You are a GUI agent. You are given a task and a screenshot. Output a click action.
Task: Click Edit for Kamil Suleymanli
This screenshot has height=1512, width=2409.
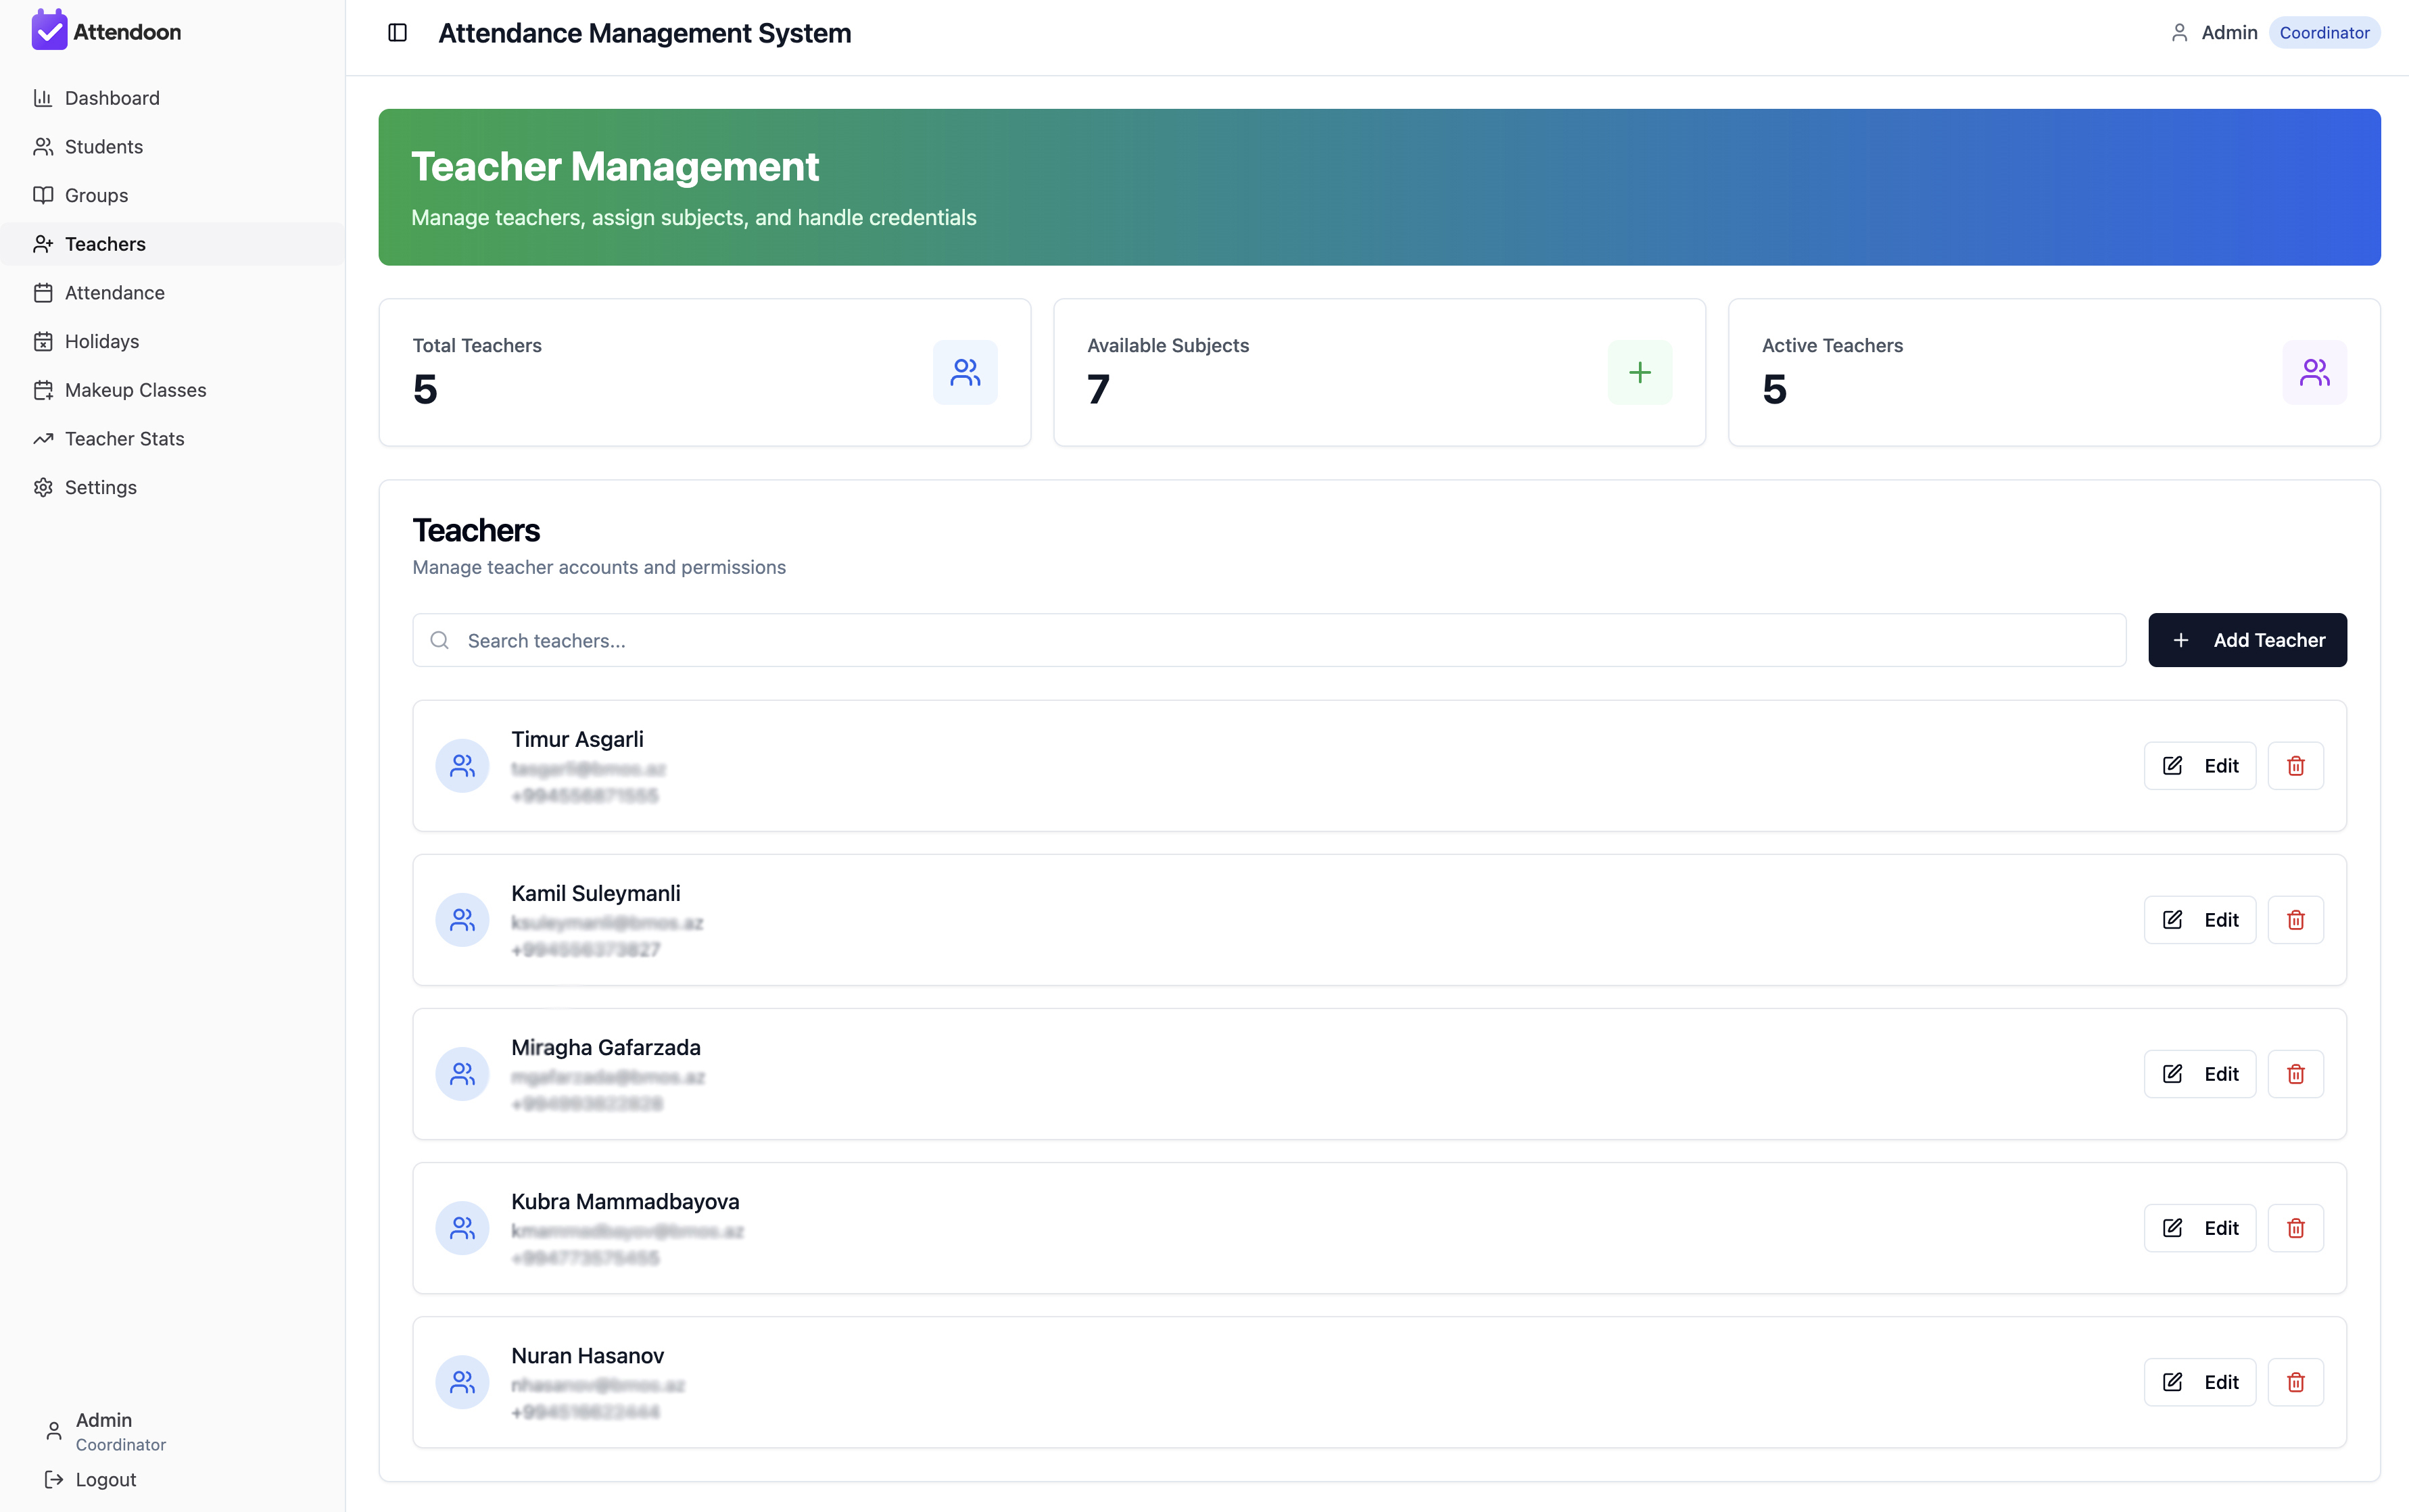(2199, 919)
